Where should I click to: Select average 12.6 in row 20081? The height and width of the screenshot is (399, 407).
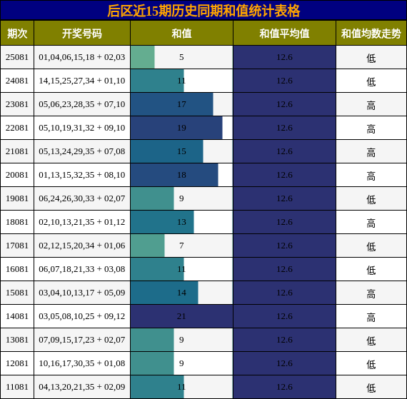click(284, 175)
